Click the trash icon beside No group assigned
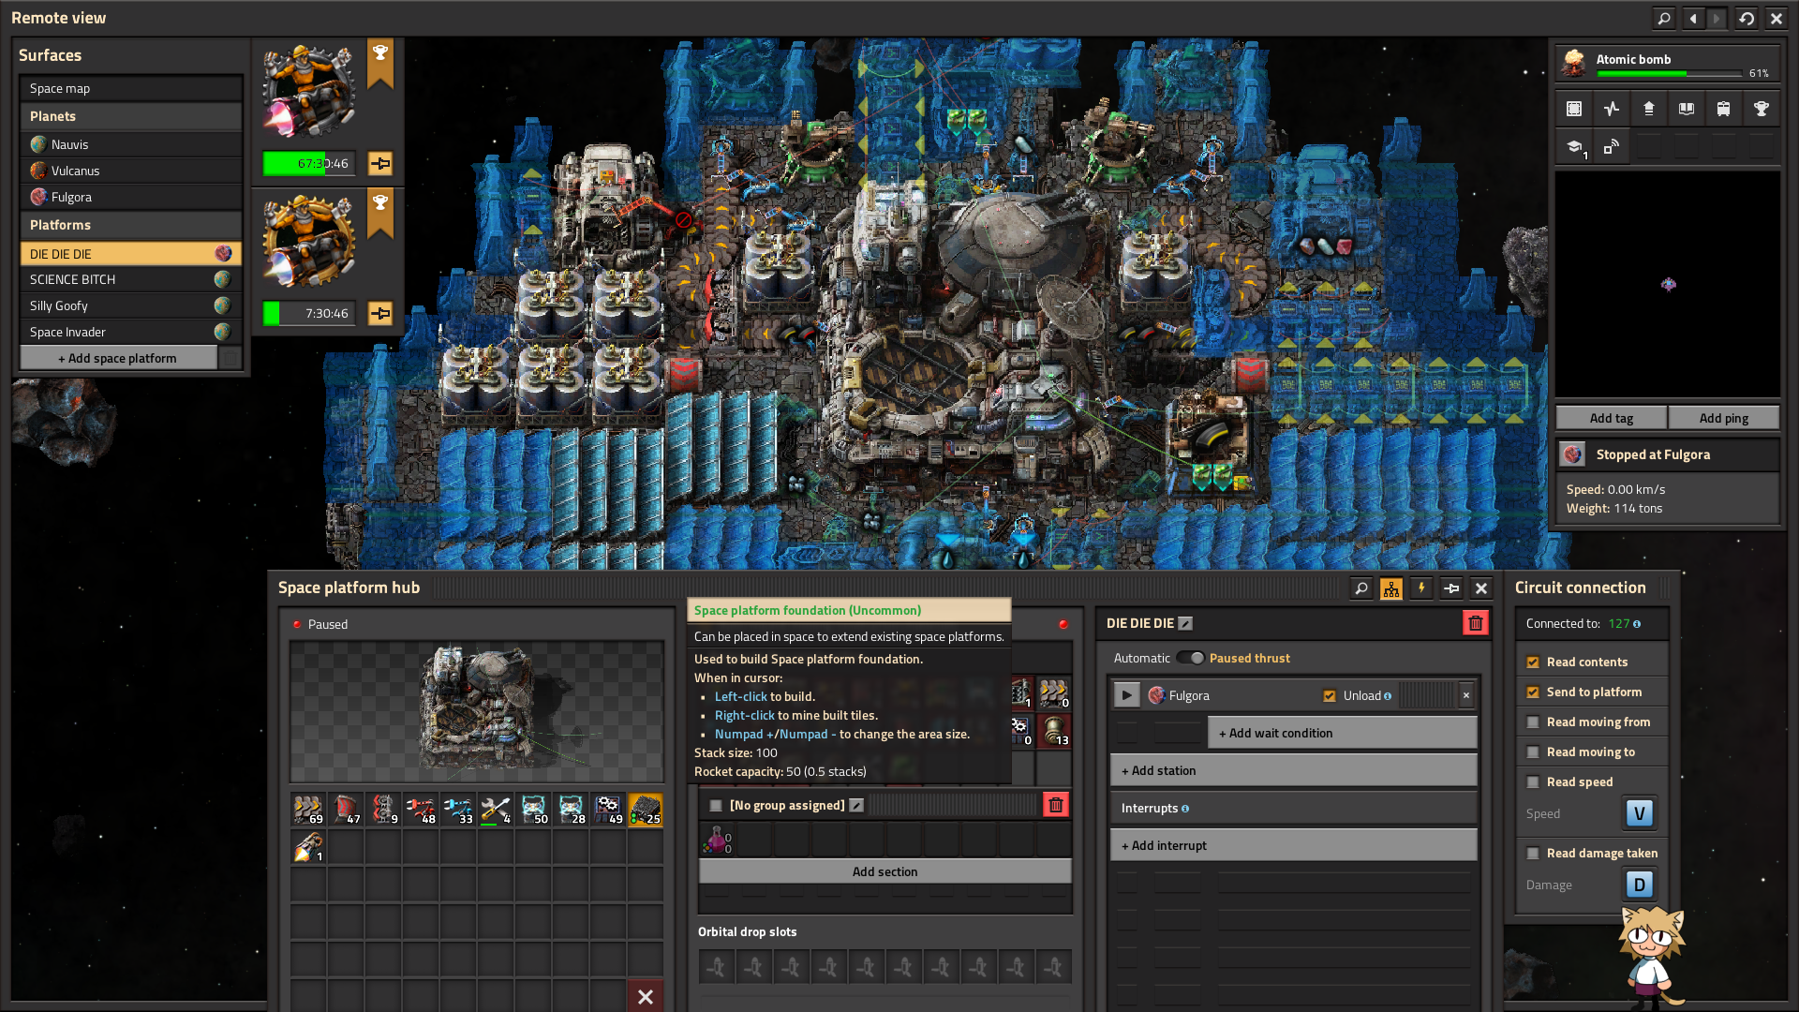The height and width of the screenshot is (1012, 1799). (1055, 805)
